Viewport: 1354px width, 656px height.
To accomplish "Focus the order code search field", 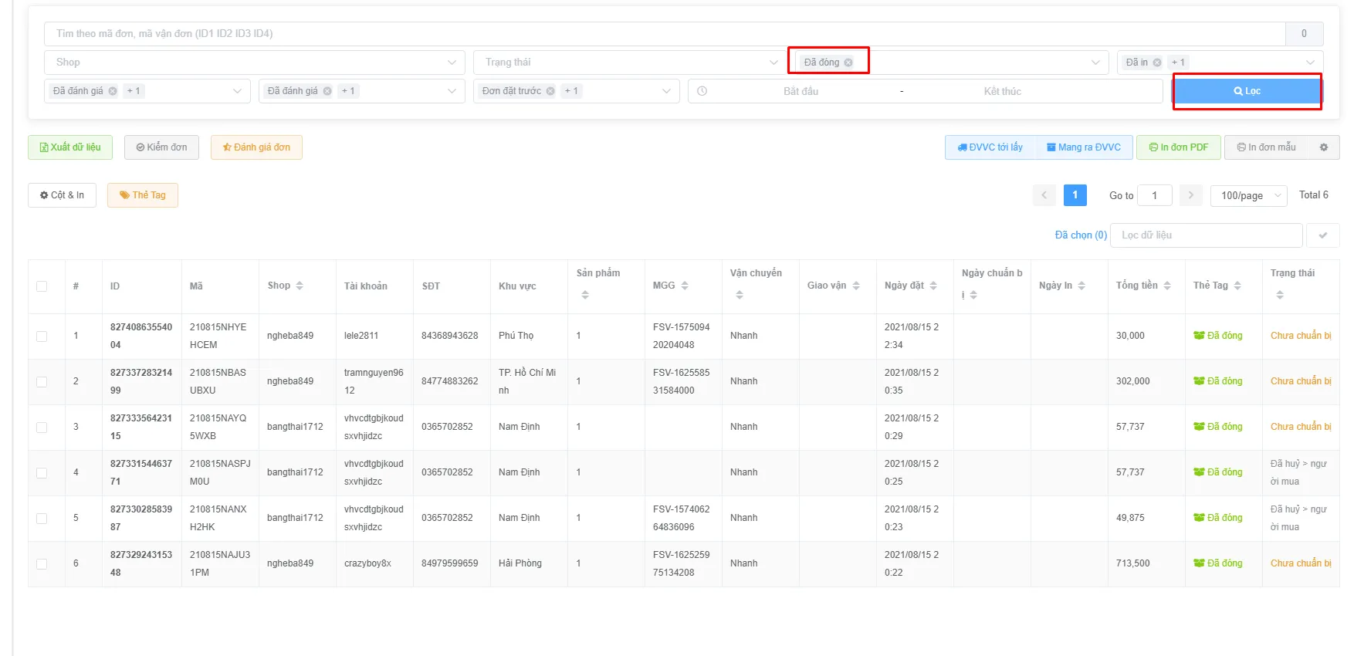I will tap(665, 34).
